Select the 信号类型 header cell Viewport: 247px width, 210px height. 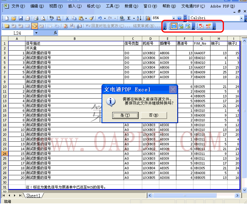click(x=133, y=43)
